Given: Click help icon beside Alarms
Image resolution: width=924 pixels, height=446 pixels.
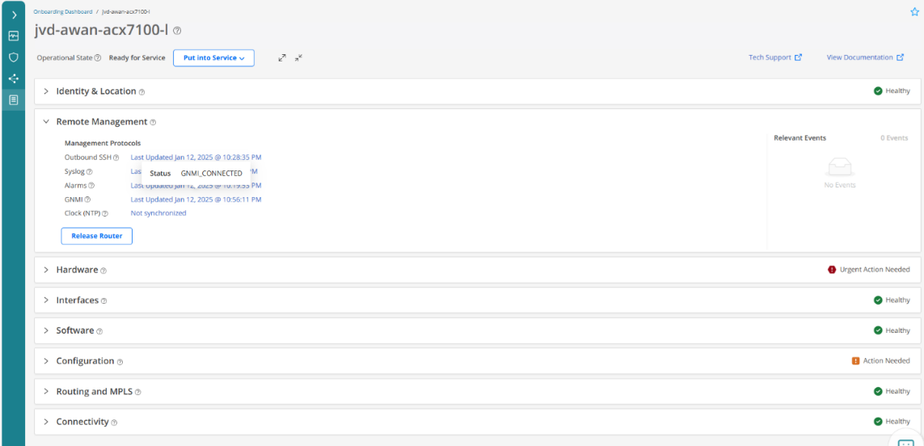Looking at the screenshot, I should coord(91,186).
